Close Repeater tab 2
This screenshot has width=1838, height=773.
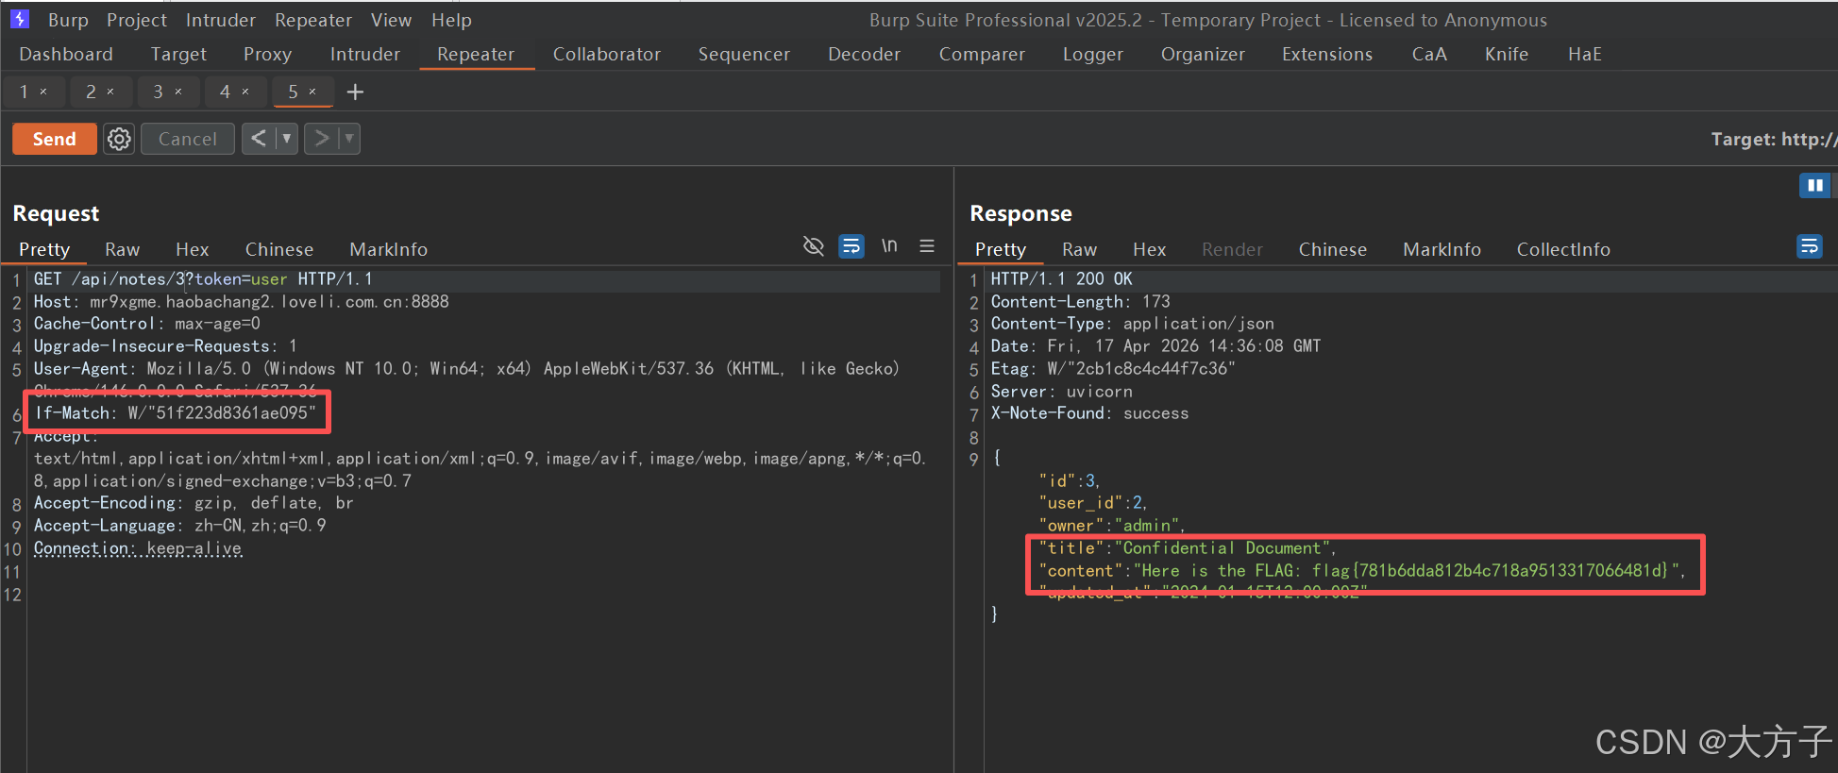[x=110, y=92]
